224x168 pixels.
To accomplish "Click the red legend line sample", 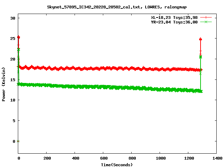I will [x=206, y=17].
